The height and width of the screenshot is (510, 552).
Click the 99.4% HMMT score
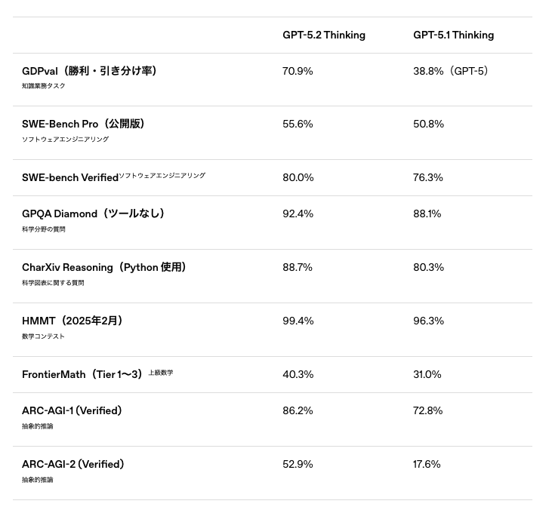(x=298, y=321)
